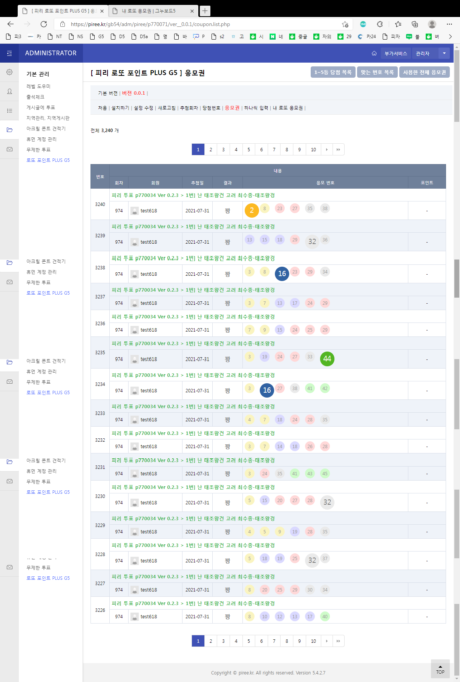Click the browser address bar
This screenshot has height=682, width=460.
coord(204,24)
